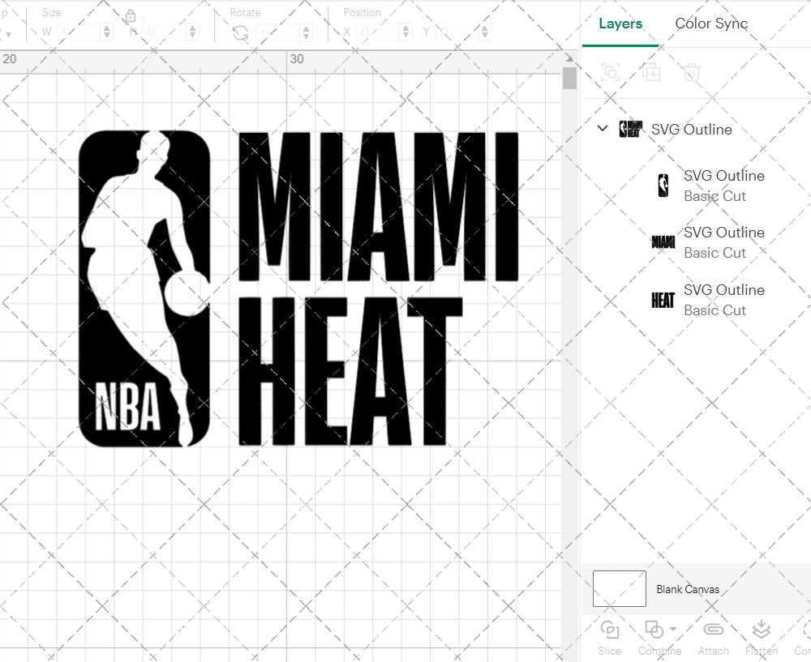The height and width of the screenshot is (662, 811).
Task: Click the Rotate icon
Action: pyautogui.click(x=240, y=33)
